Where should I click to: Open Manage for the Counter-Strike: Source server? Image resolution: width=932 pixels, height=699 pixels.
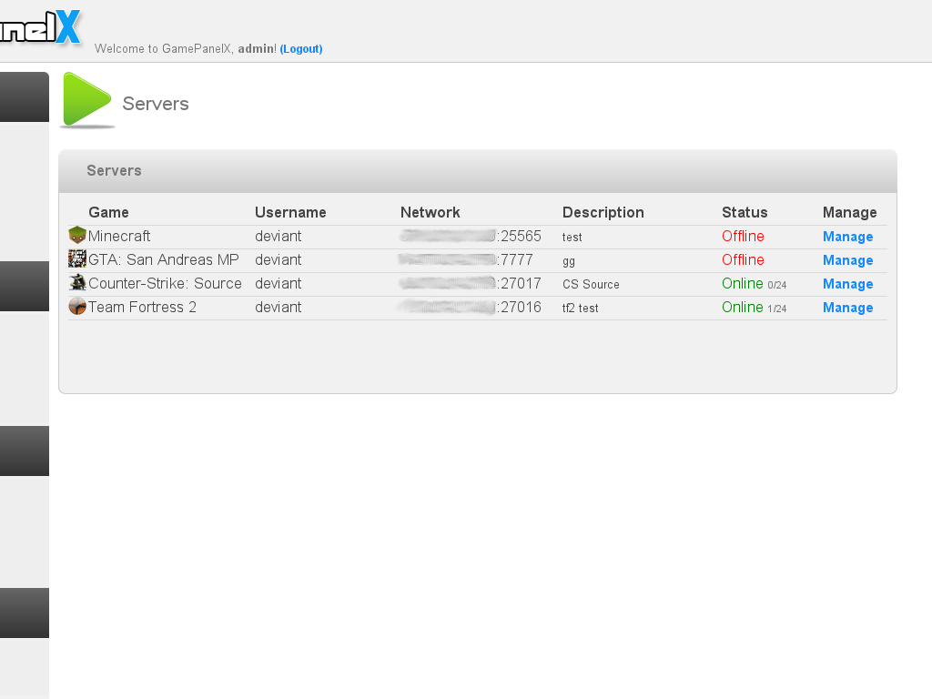pyautogui.click(x=847, y=284)
